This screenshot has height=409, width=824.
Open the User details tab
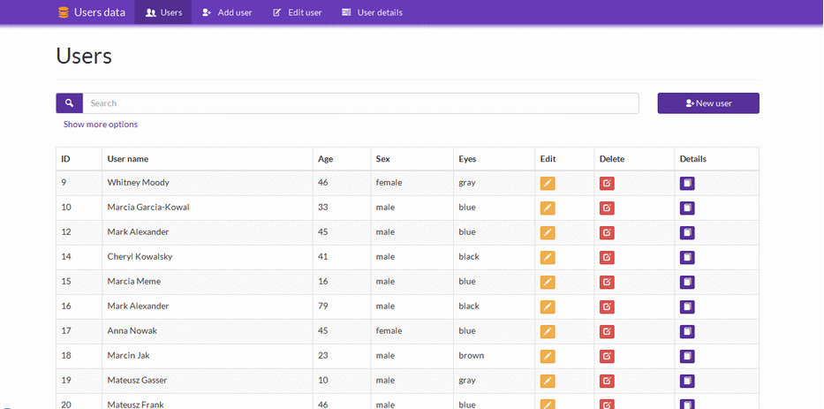[372, 12]
